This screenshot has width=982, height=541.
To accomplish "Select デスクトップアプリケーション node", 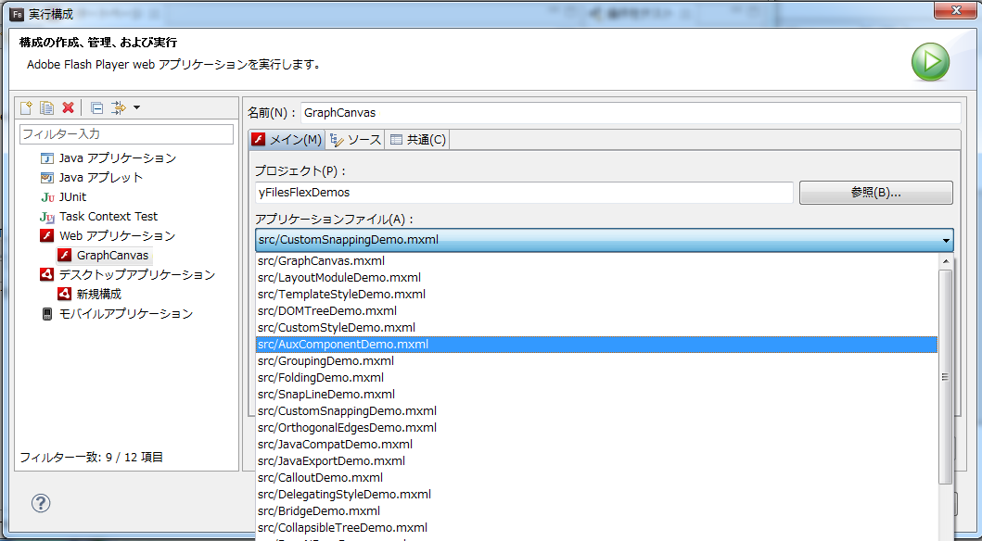I will coord(137,274).
